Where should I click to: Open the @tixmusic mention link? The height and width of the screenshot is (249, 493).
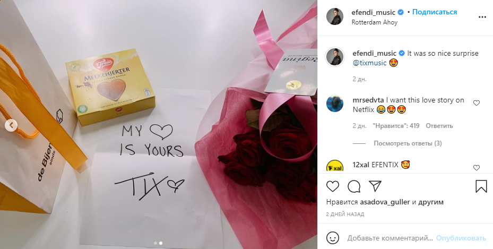tap(369, 63)
